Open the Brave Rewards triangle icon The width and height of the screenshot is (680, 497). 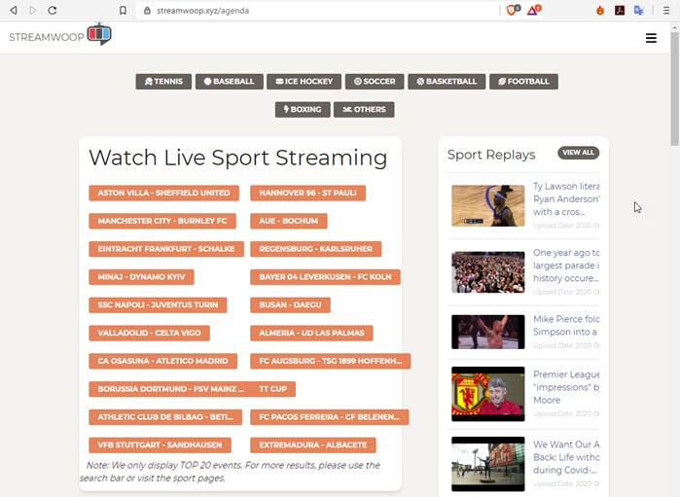point(534,10)
